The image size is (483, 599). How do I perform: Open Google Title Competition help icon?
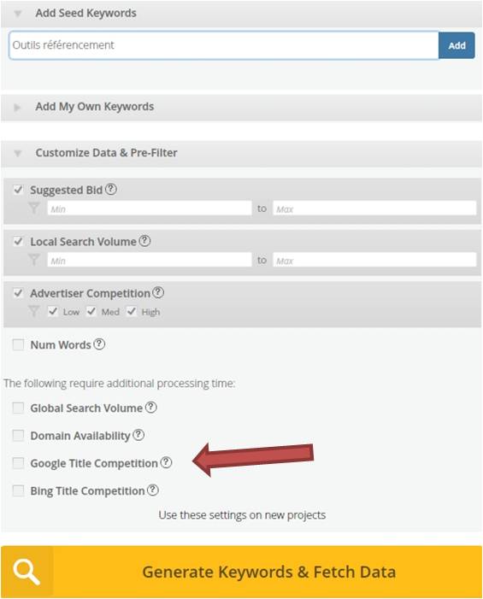pos(166,462)
